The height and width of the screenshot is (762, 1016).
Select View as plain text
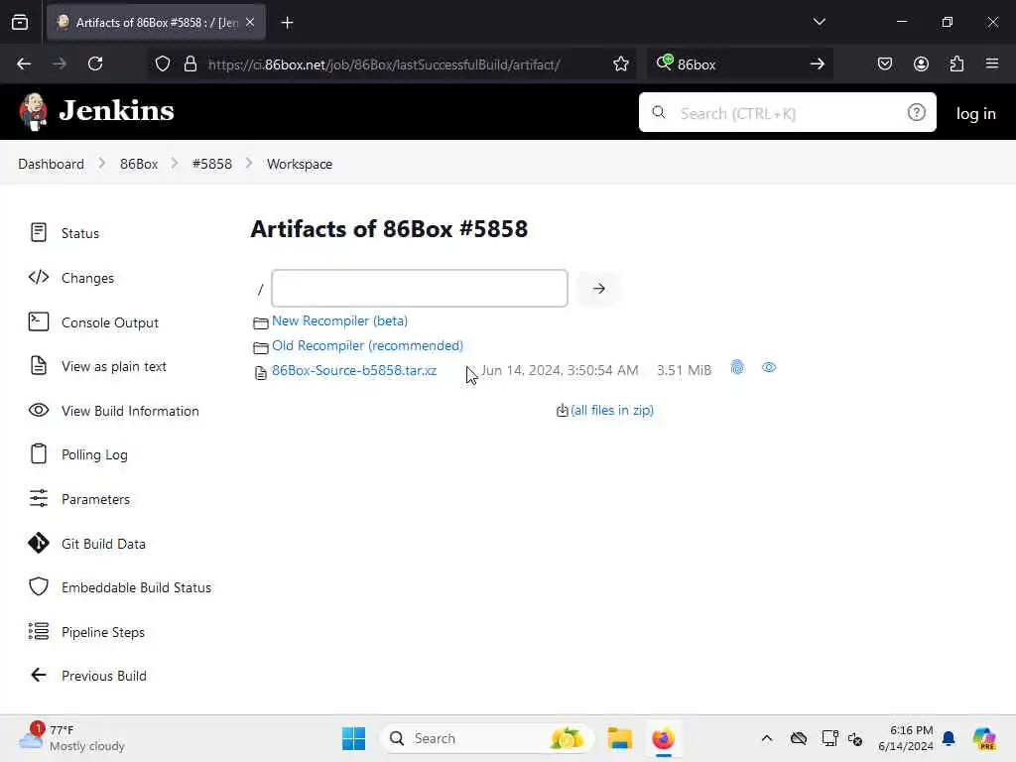(113, 367)
